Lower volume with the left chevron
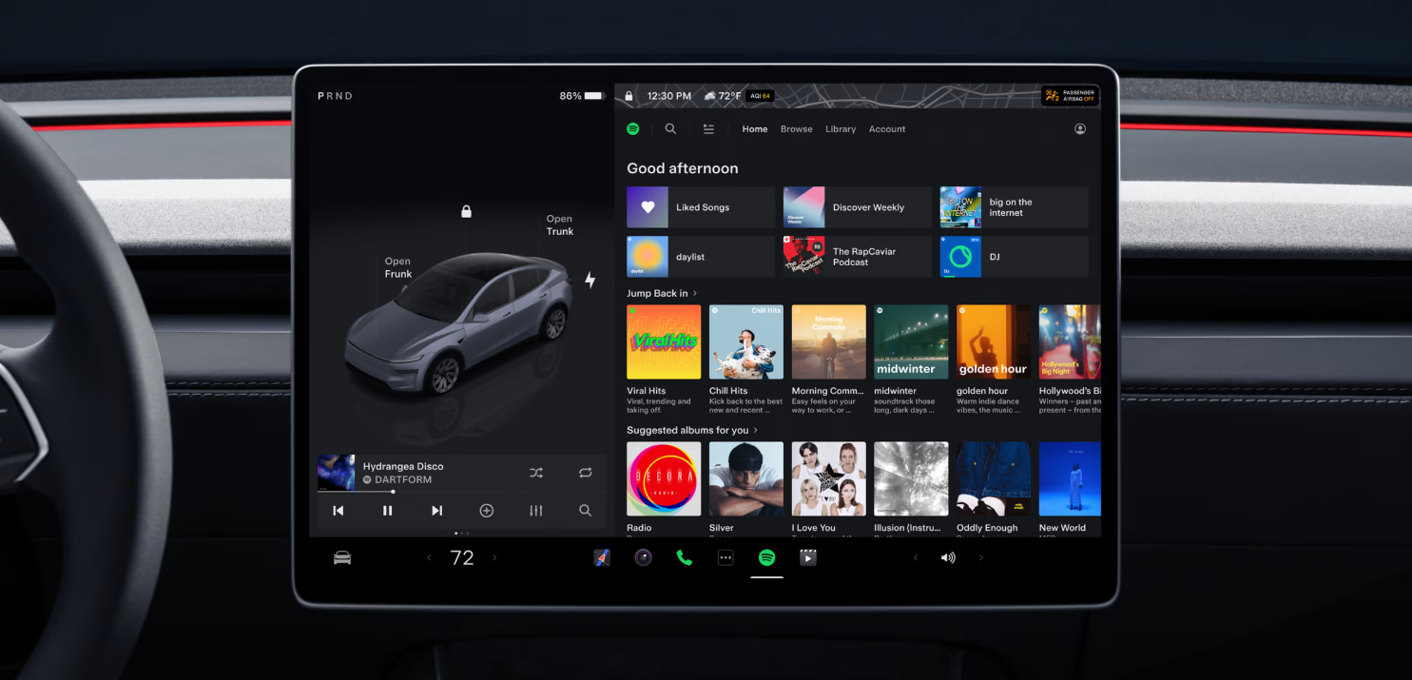 (x=916, y=558)
